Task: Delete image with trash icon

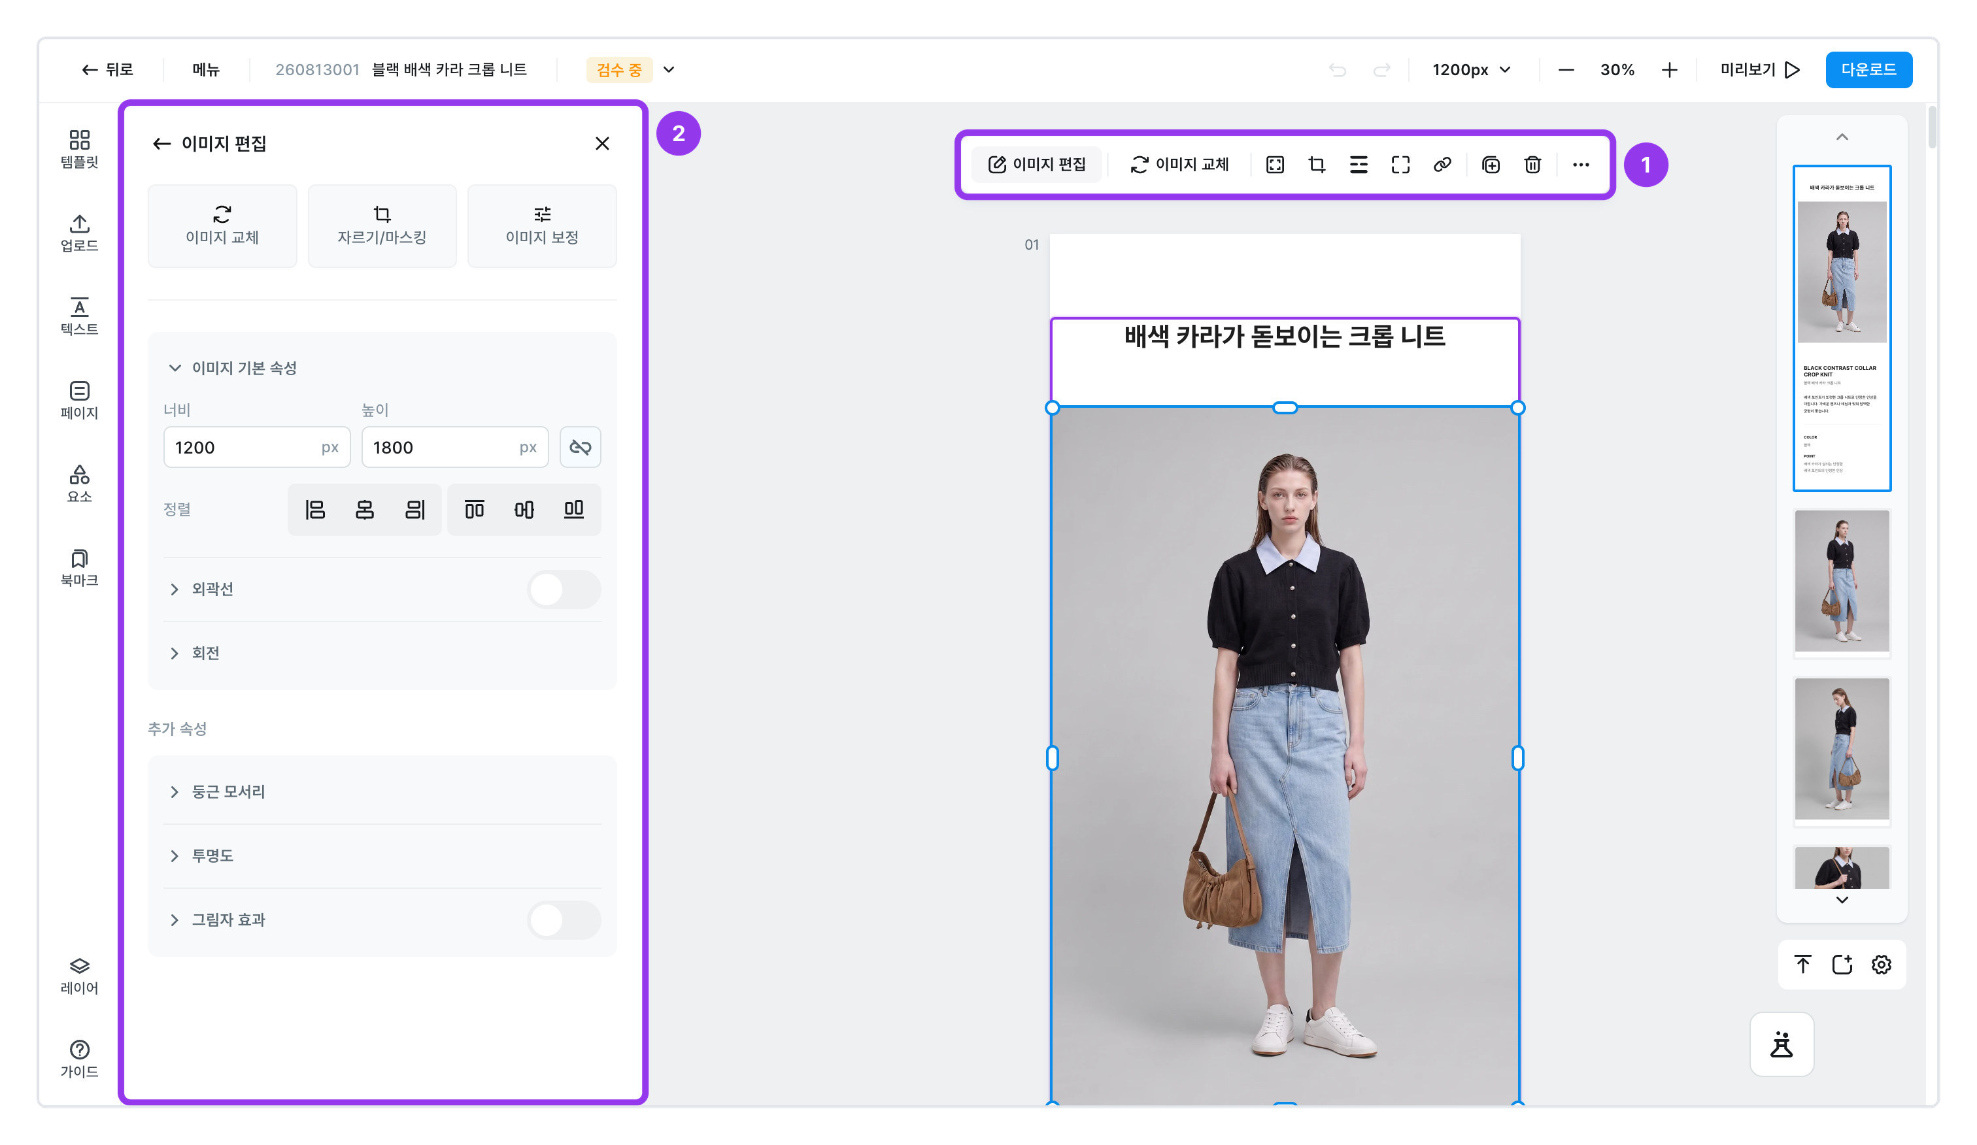Action: pyautogui.click(x=1532, y=165)
